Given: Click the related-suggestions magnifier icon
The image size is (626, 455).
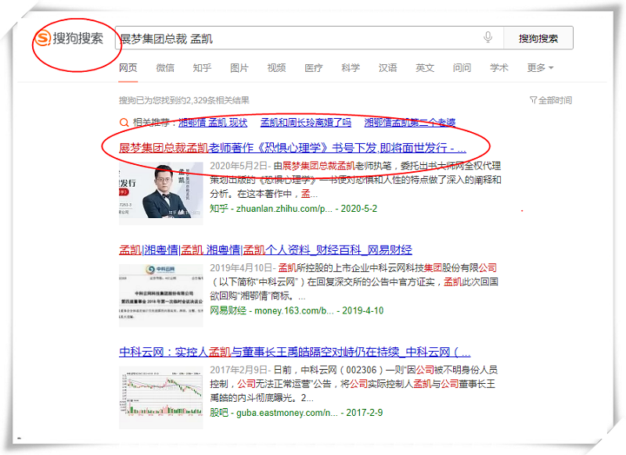Looking at the screenshot, I should [x=124, y=123].
